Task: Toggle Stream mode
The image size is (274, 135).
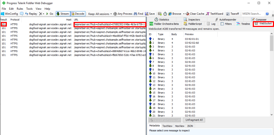Action: (x=63, y=14)
